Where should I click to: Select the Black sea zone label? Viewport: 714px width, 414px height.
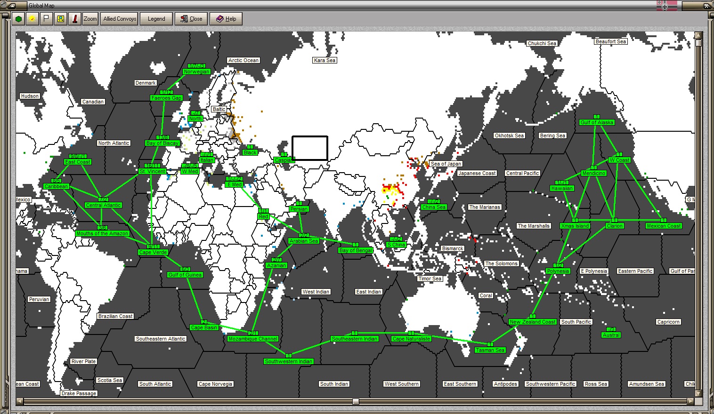pos(250,152)
